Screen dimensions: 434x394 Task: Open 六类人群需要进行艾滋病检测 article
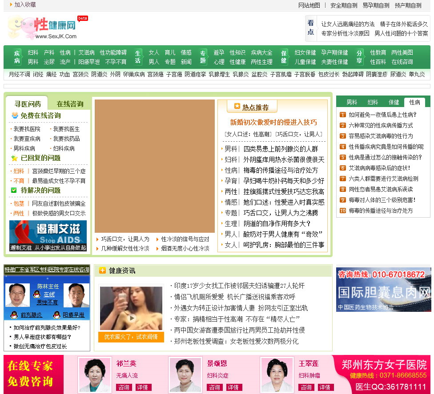click(x=383, y=179)
